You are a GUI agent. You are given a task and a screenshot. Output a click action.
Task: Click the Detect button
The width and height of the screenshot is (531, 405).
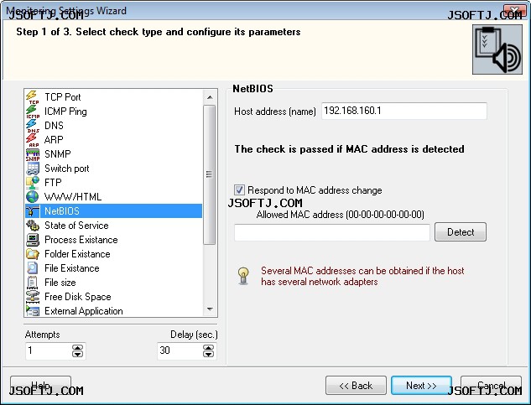(461, 232)
